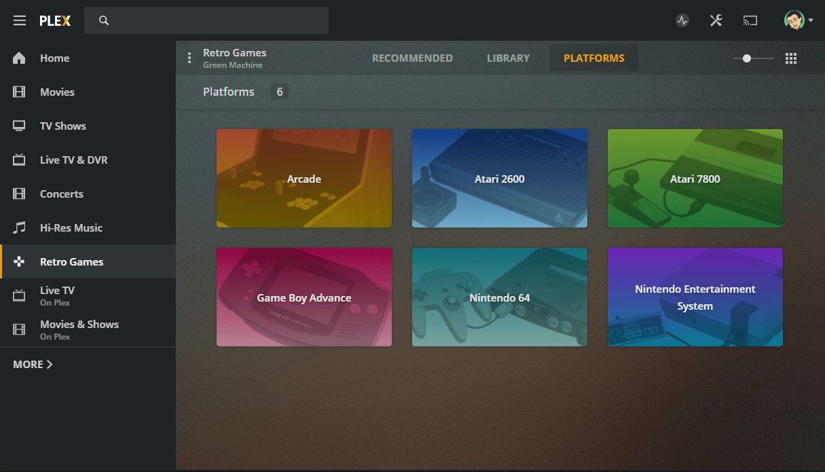Click the Hi-Res Music note icon
Screen dimensions: 825x472
19,228
